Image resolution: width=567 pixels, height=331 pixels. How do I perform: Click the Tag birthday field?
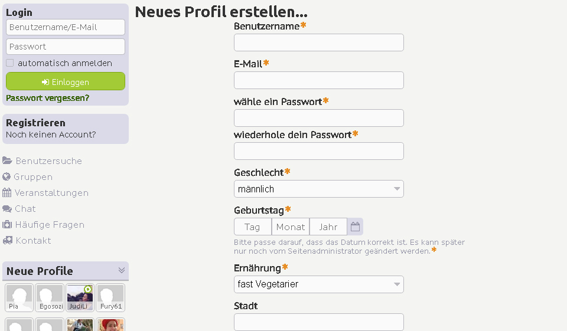point(253,227)
